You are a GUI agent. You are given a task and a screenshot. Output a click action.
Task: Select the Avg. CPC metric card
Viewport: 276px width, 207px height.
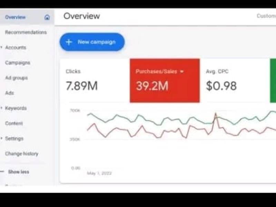[x=235, y=81]
